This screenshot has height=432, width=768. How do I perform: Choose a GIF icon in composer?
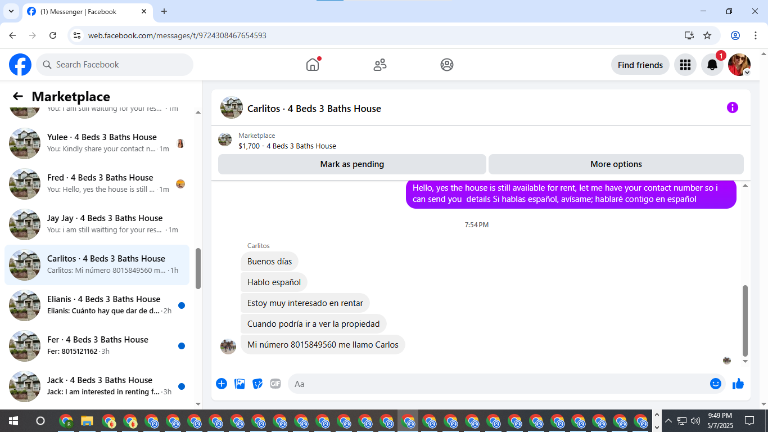coord(275,384)
